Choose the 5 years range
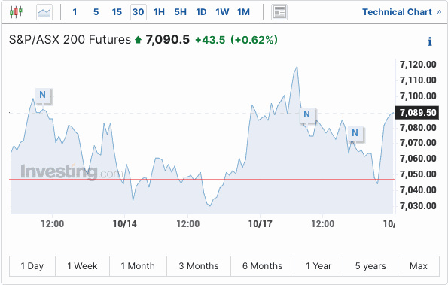 click(370, 266)
